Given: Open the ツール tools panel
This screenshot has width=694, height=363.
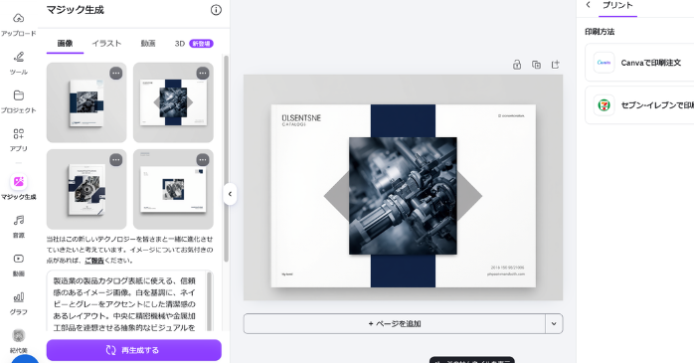Looking at the screenshot, I should (18, 63).
